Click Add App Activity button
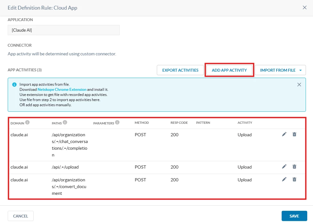The image size is (313, 222). [229, 70]
